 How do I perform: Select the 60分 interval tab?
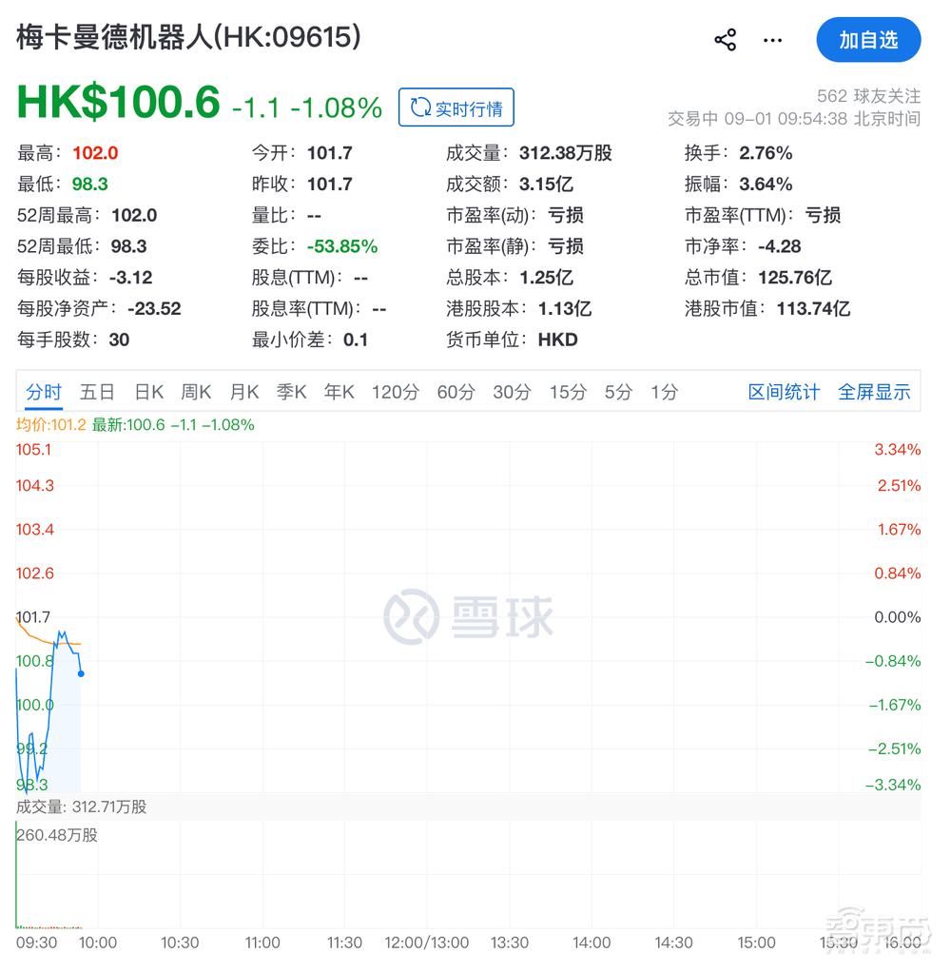click(x=456, y=392)
